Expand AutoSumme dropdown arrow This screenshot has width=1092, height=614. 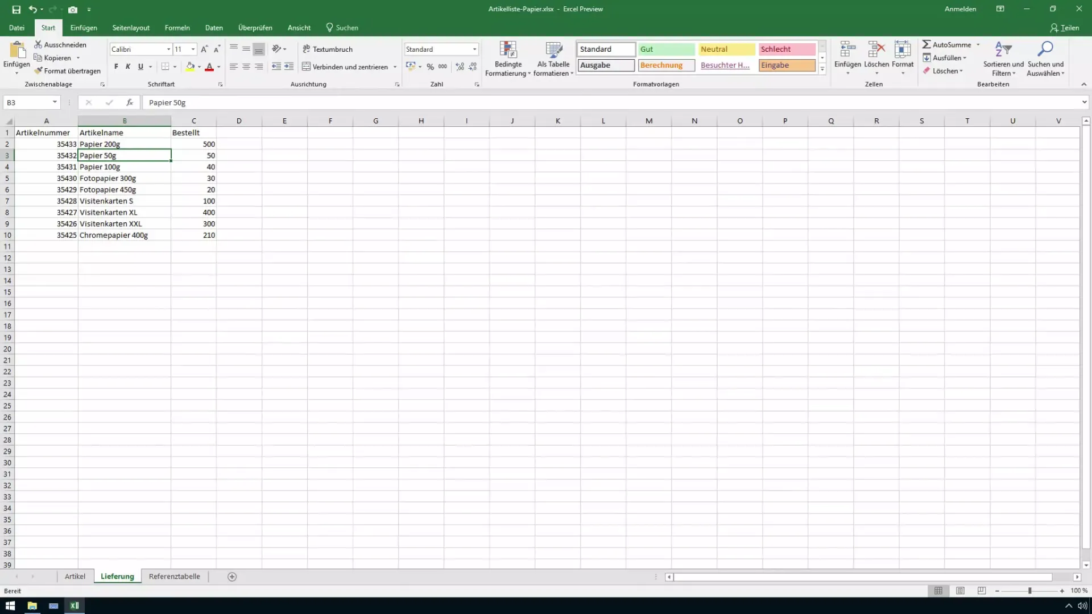978,44
